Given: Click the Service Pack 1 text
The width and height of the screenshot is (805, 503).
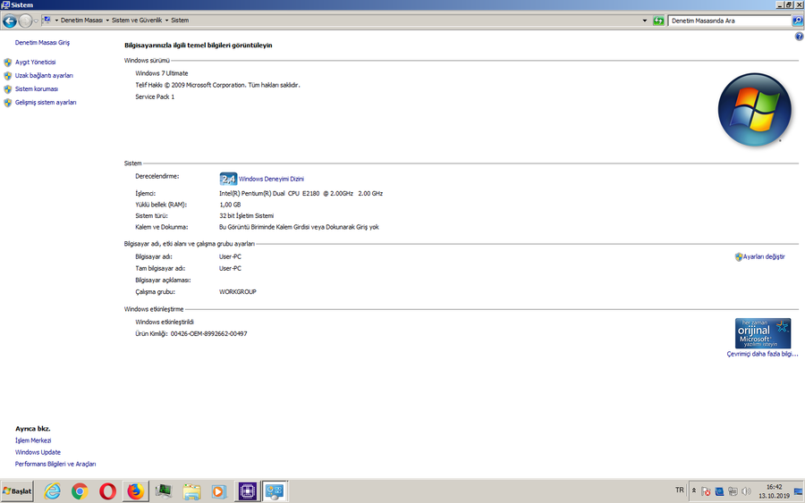Looking at the screenshot, I should pyautogui.click(x=155, y=96).
